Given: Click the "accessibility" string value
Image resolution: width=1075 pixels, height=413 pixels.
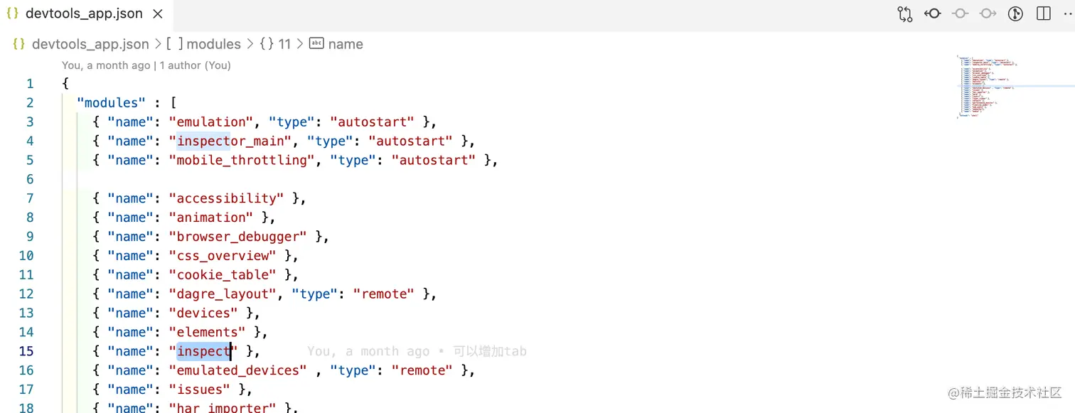Looking at the screenshot, I should pos(226,198).
